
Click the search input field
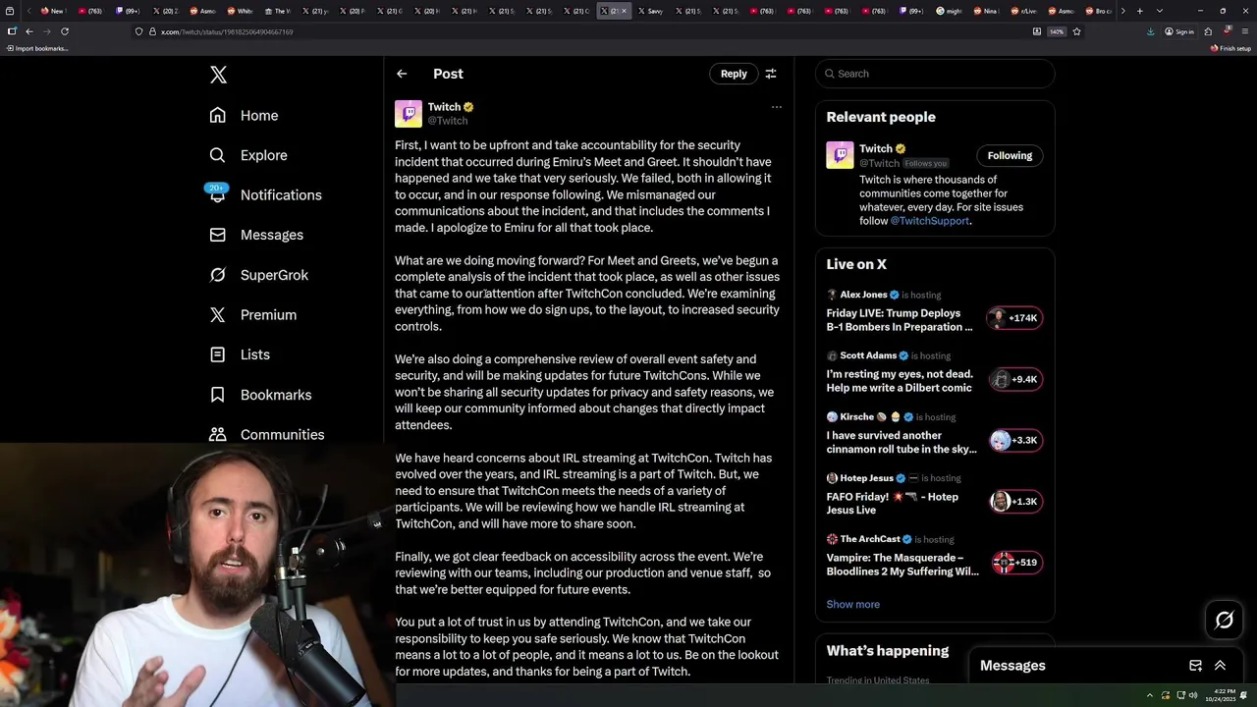(935, 74)
